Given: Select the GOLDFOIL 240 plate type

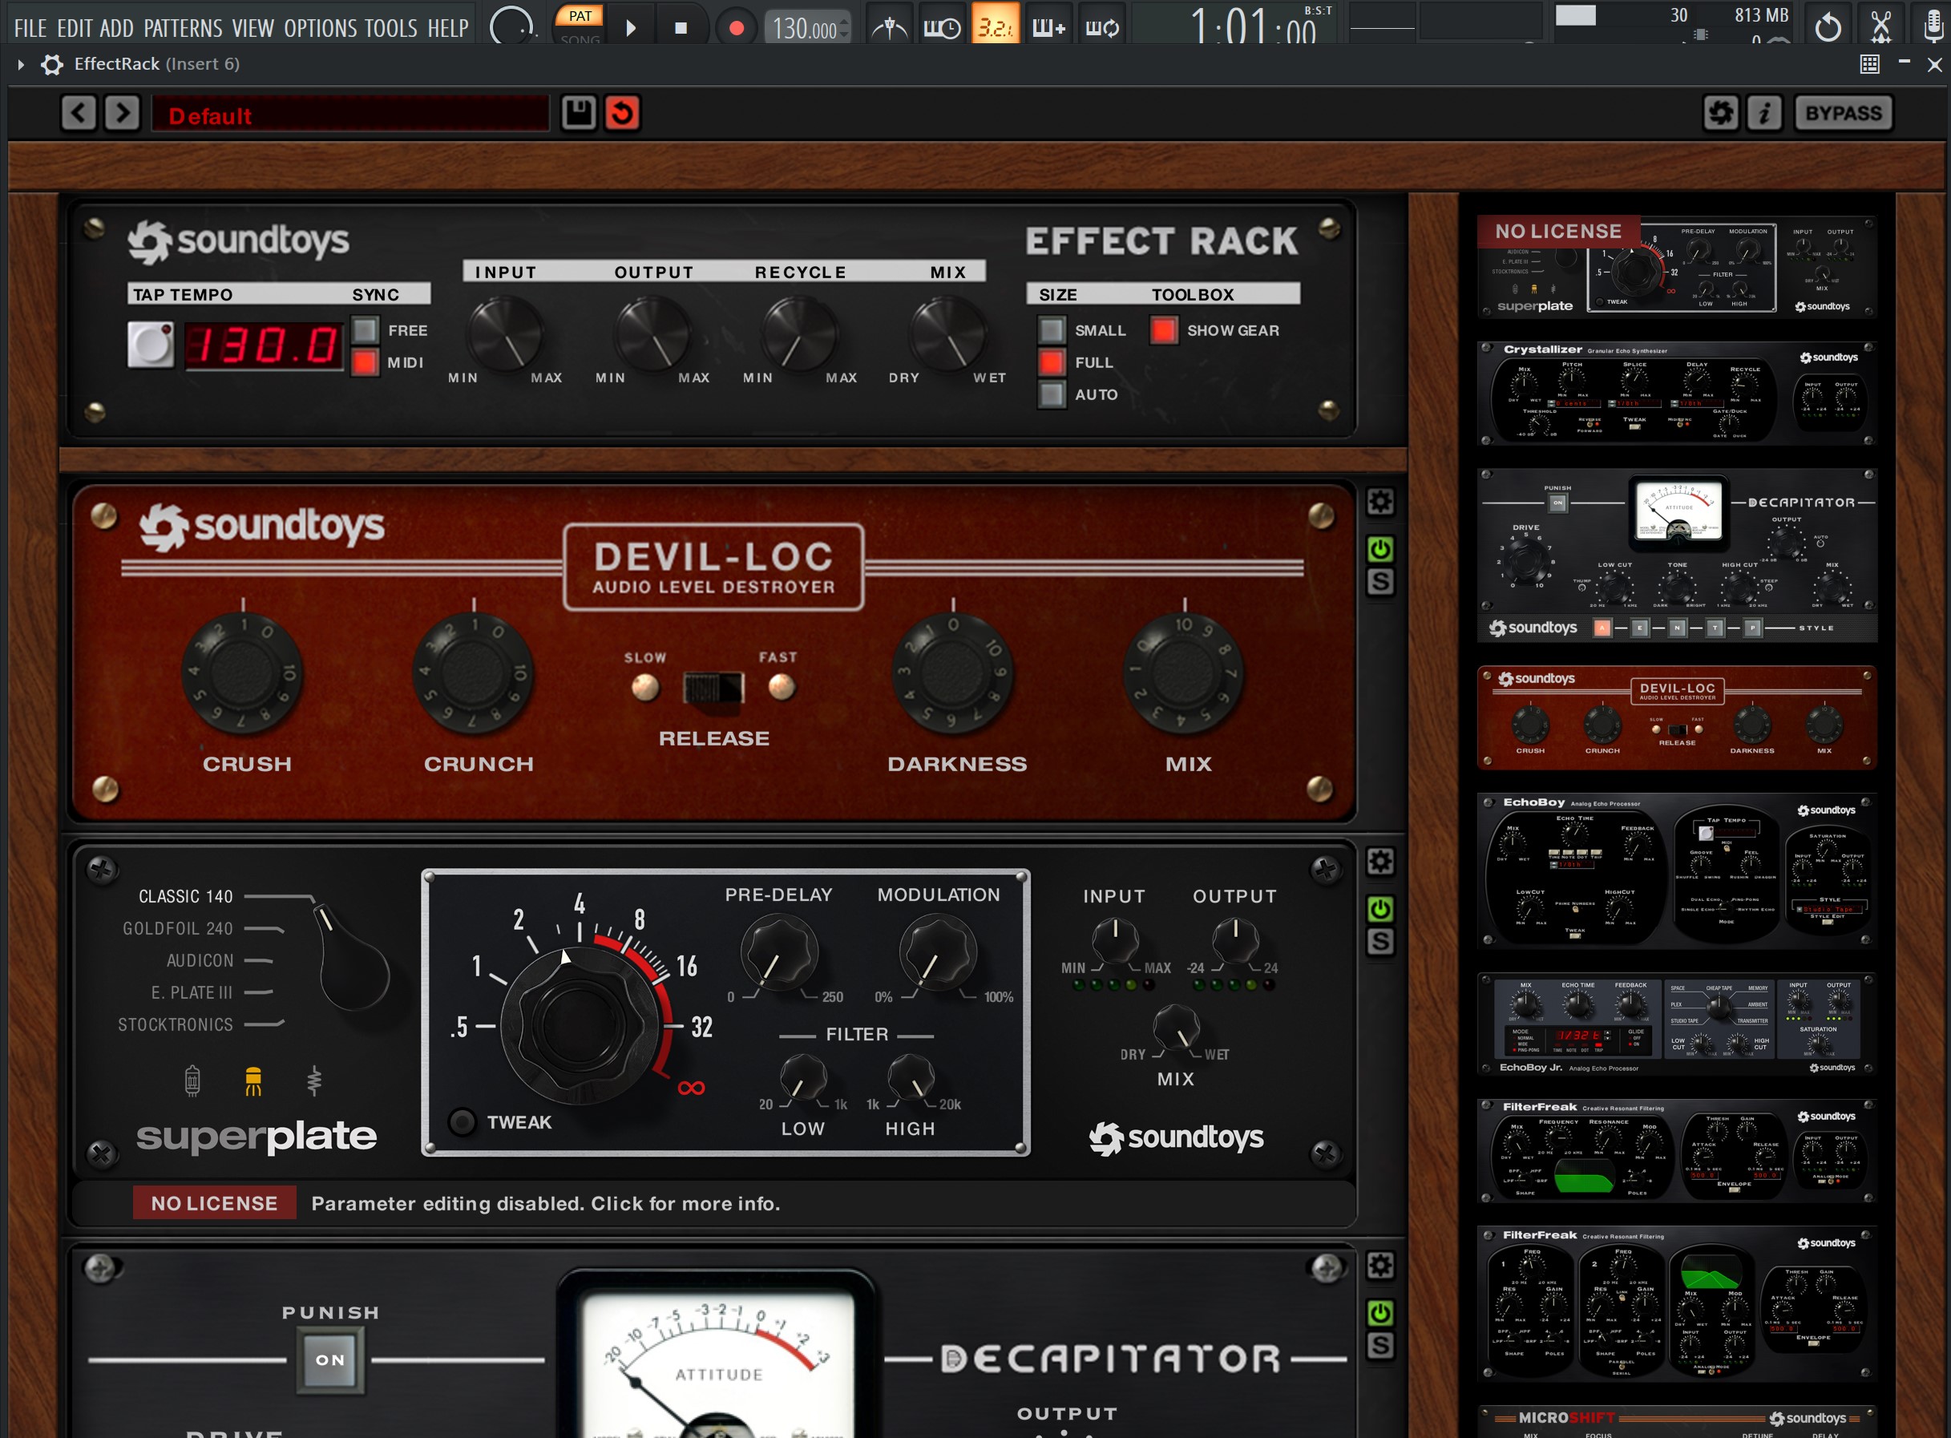Looking at the screenshot, I should (177, 929).
